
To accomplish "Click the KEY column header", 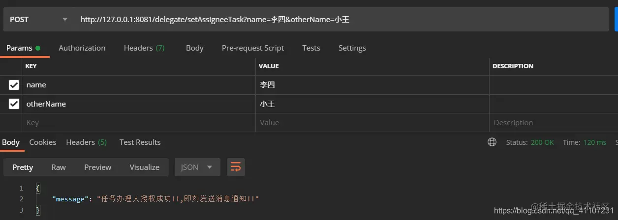I will [x=31, y=66].
